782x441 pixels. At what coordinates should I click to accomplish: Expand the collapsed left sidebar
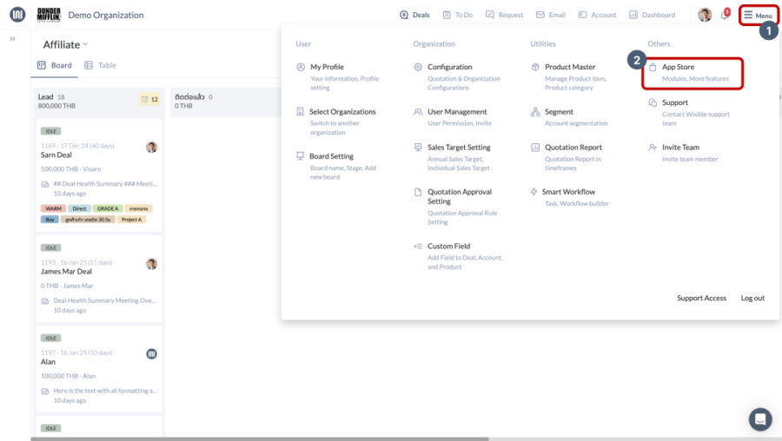[x=12, y=39]
